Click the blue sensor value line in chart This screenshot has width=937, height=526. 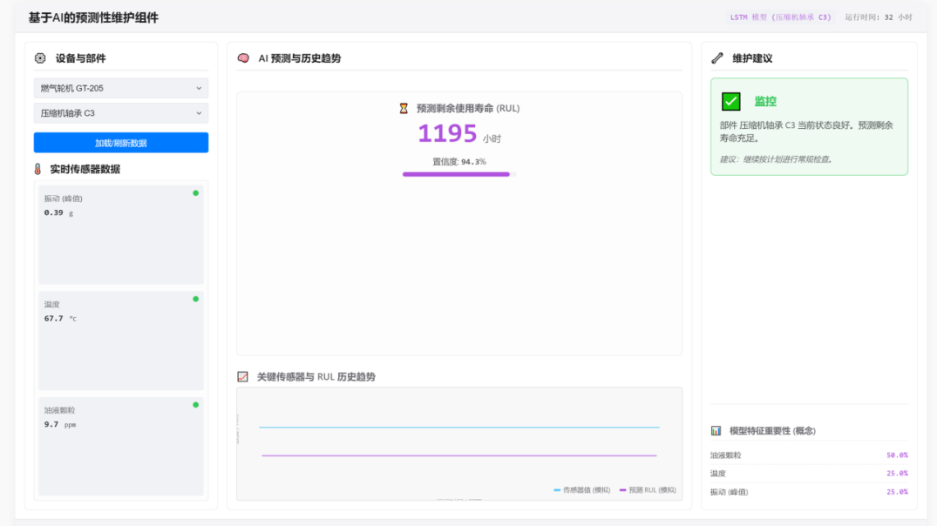(459, 427)
